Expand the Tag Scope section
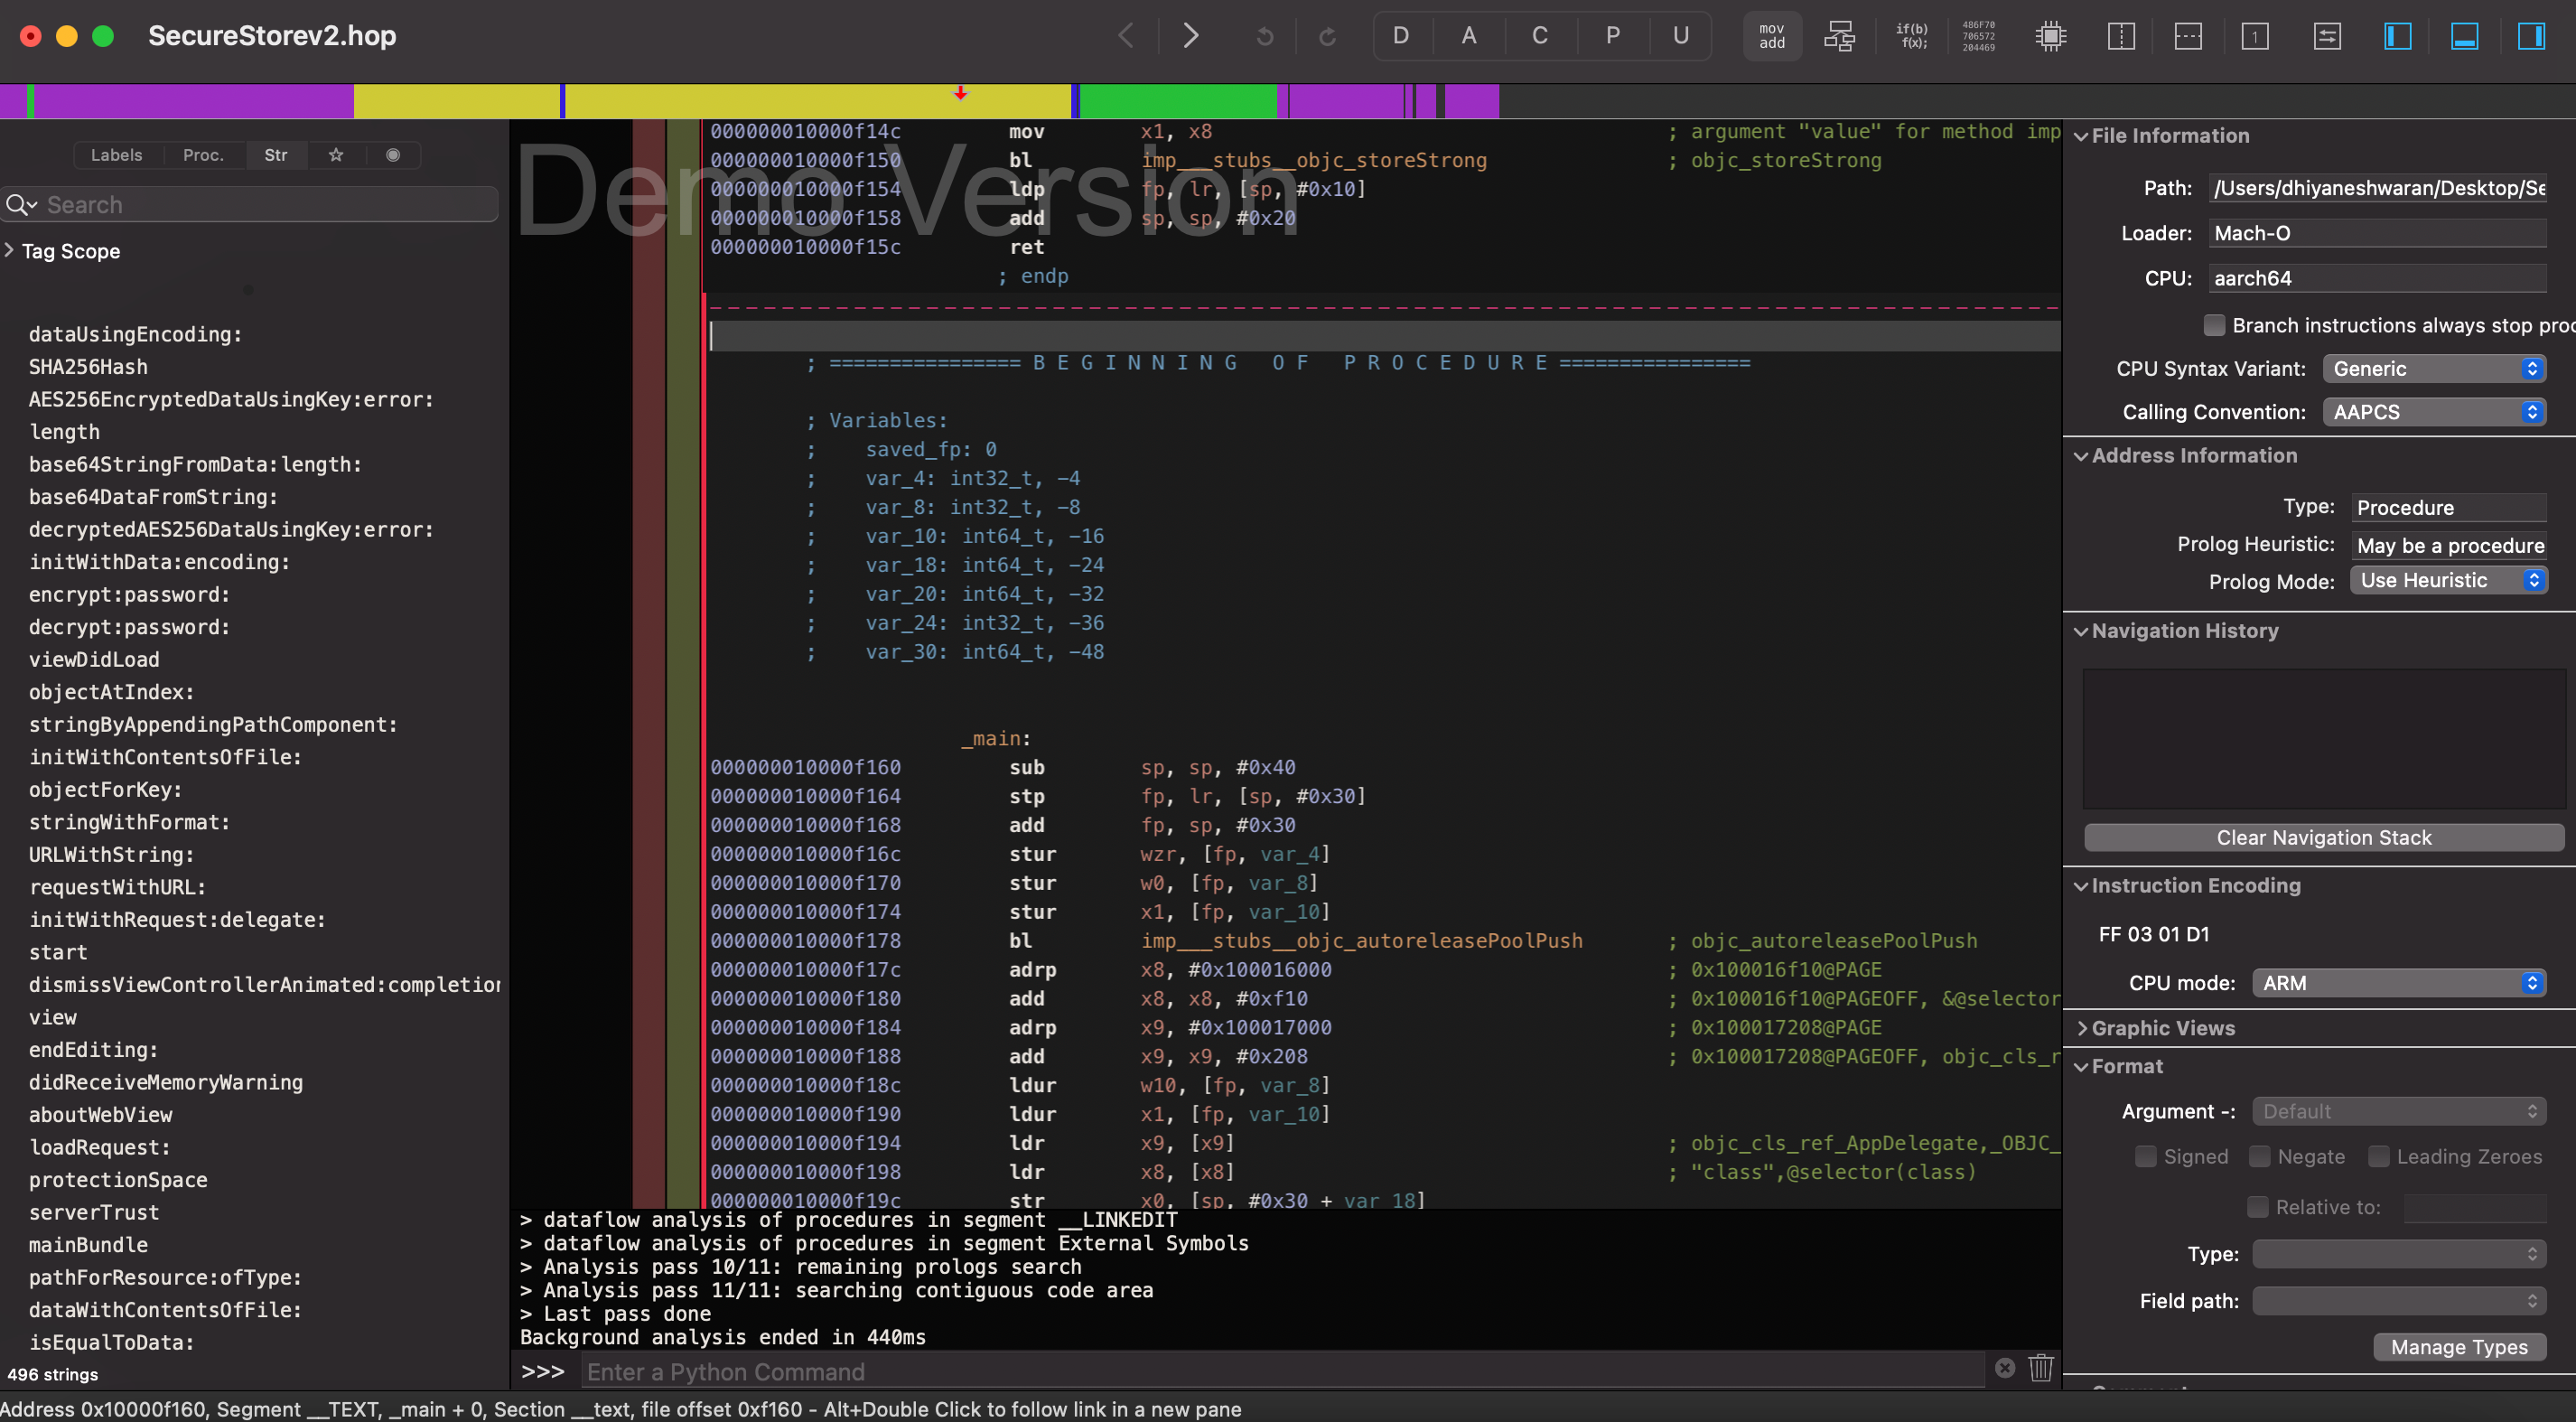2576x1422 pixels. [9, 251]
